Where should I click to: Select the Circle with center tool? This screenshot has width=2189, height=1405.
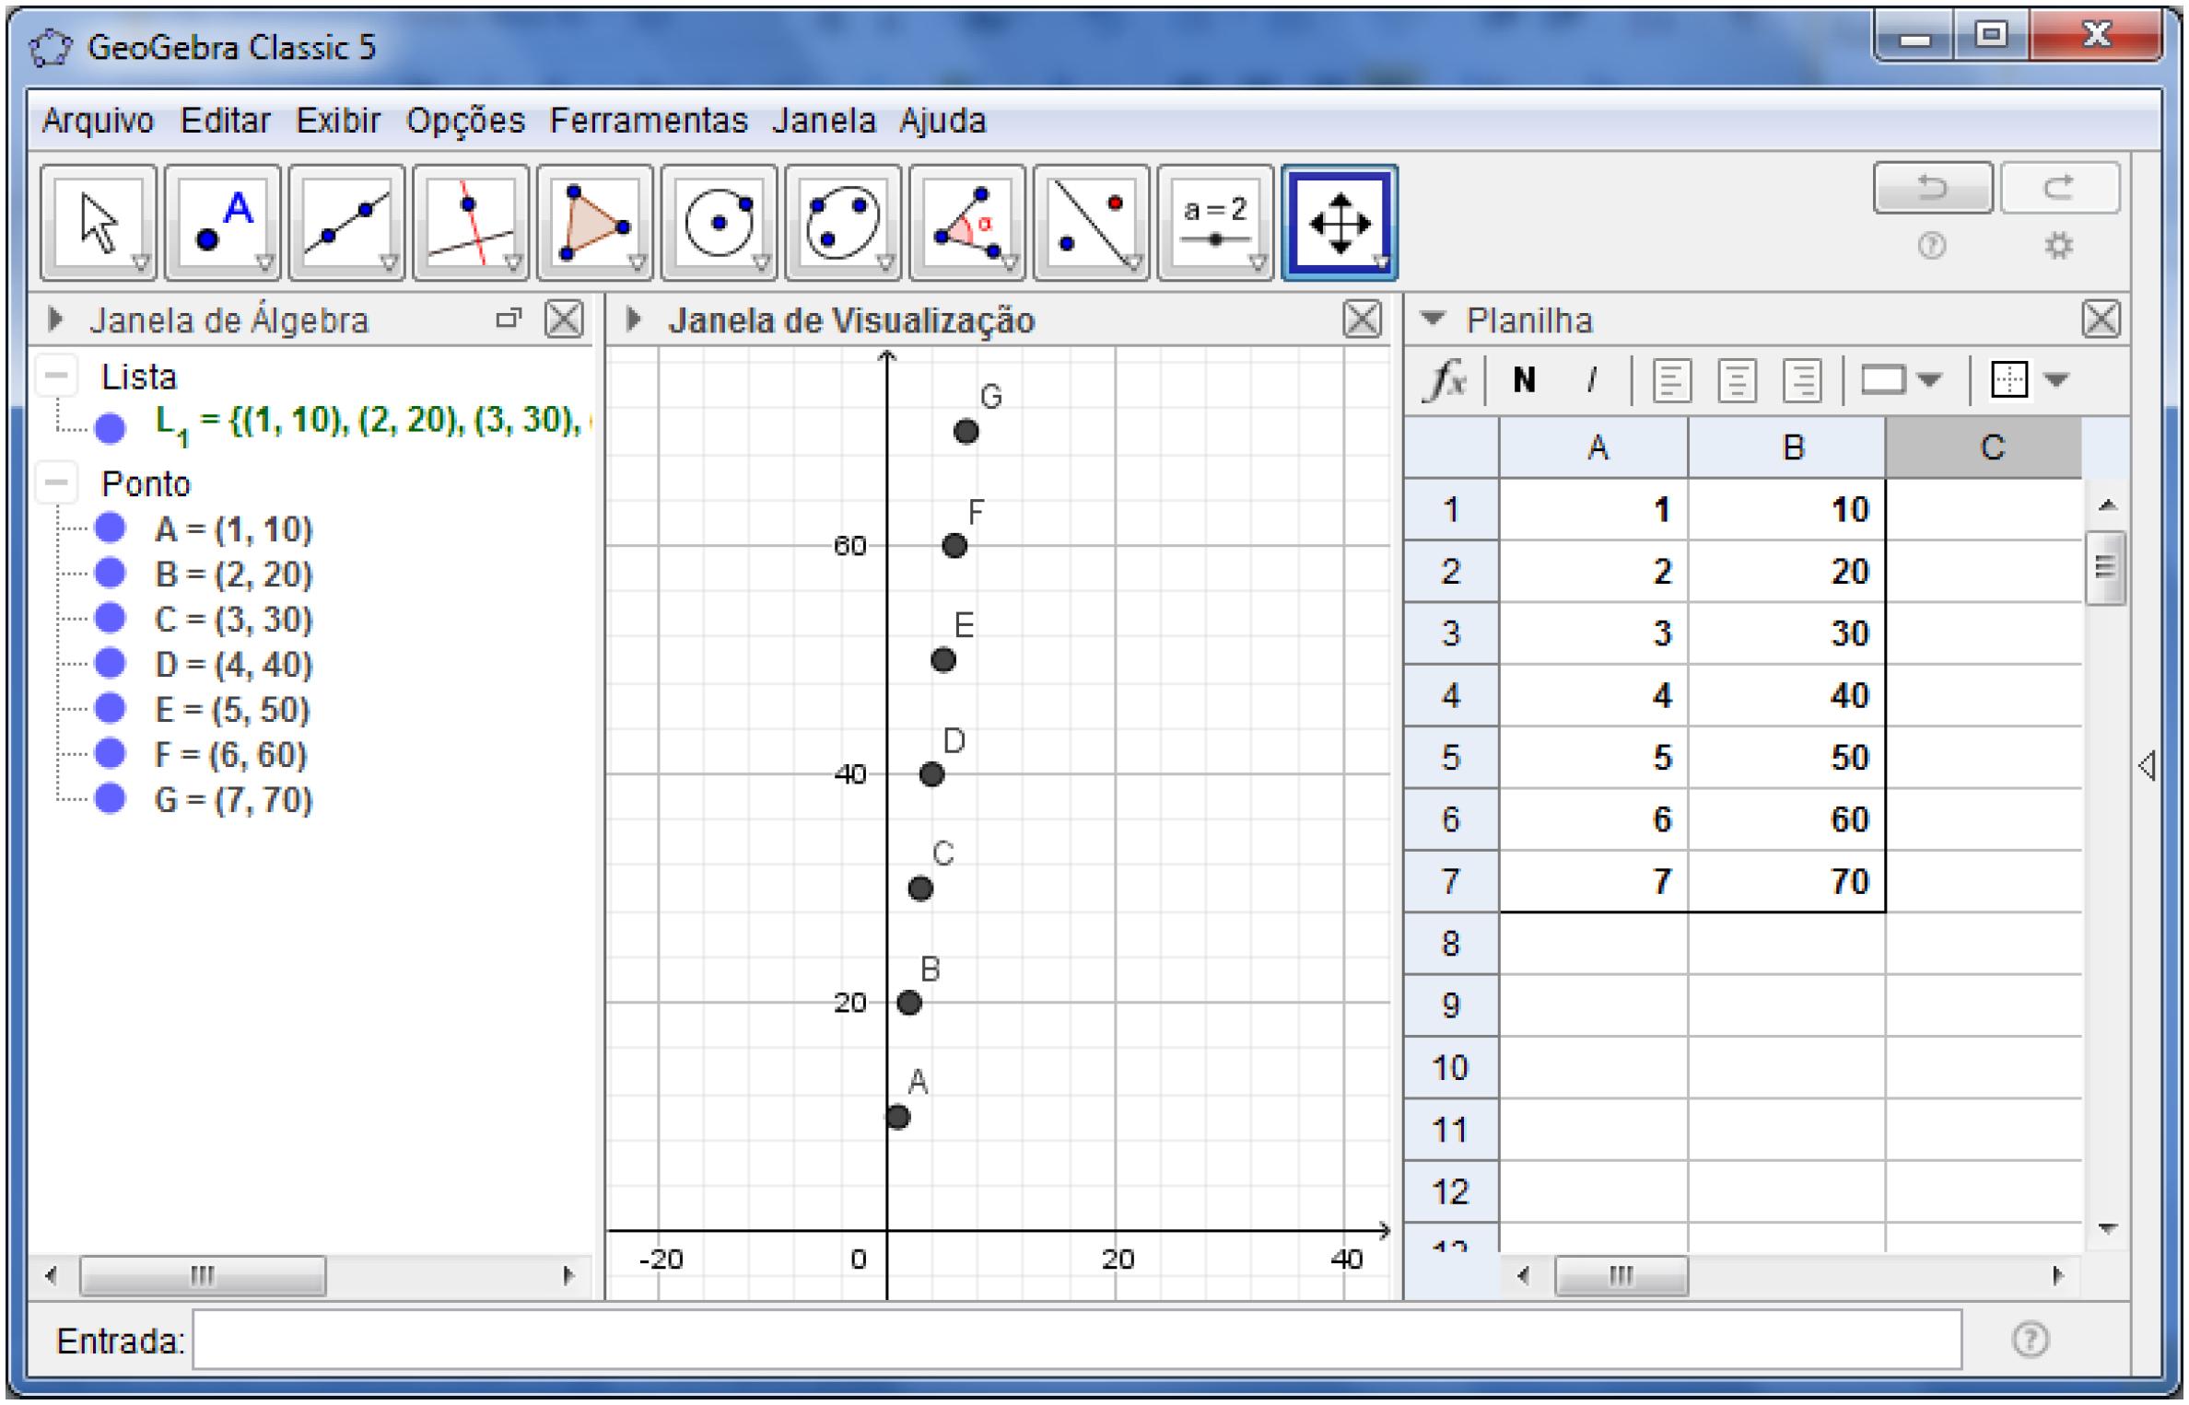(x=719, y=223)
